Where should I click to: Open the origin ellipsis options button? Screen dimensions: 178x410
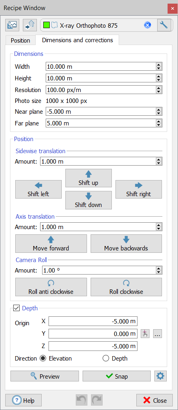158,334
